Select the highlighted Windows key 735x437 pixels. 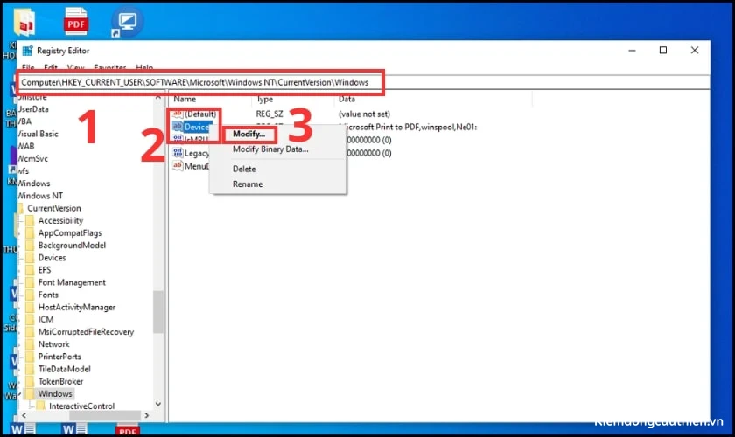55,394
